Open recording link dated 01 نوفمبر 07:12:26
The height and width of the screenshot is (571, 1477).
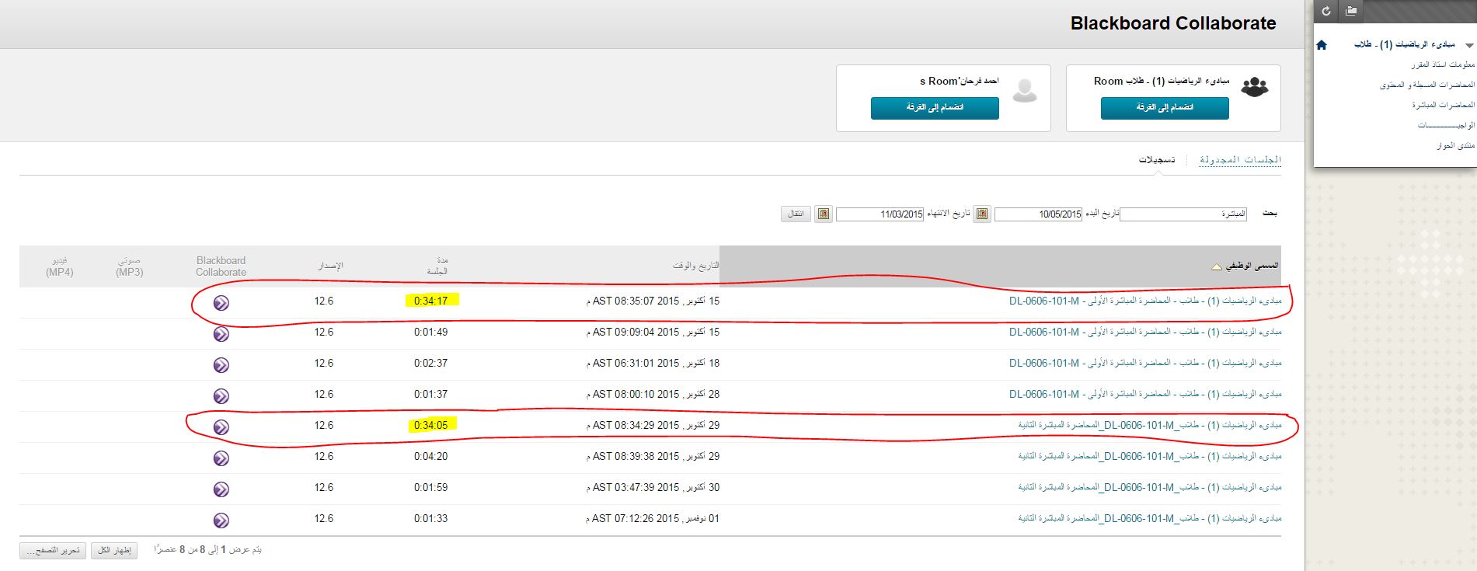pyautogui.click(x=1150, y=518)
